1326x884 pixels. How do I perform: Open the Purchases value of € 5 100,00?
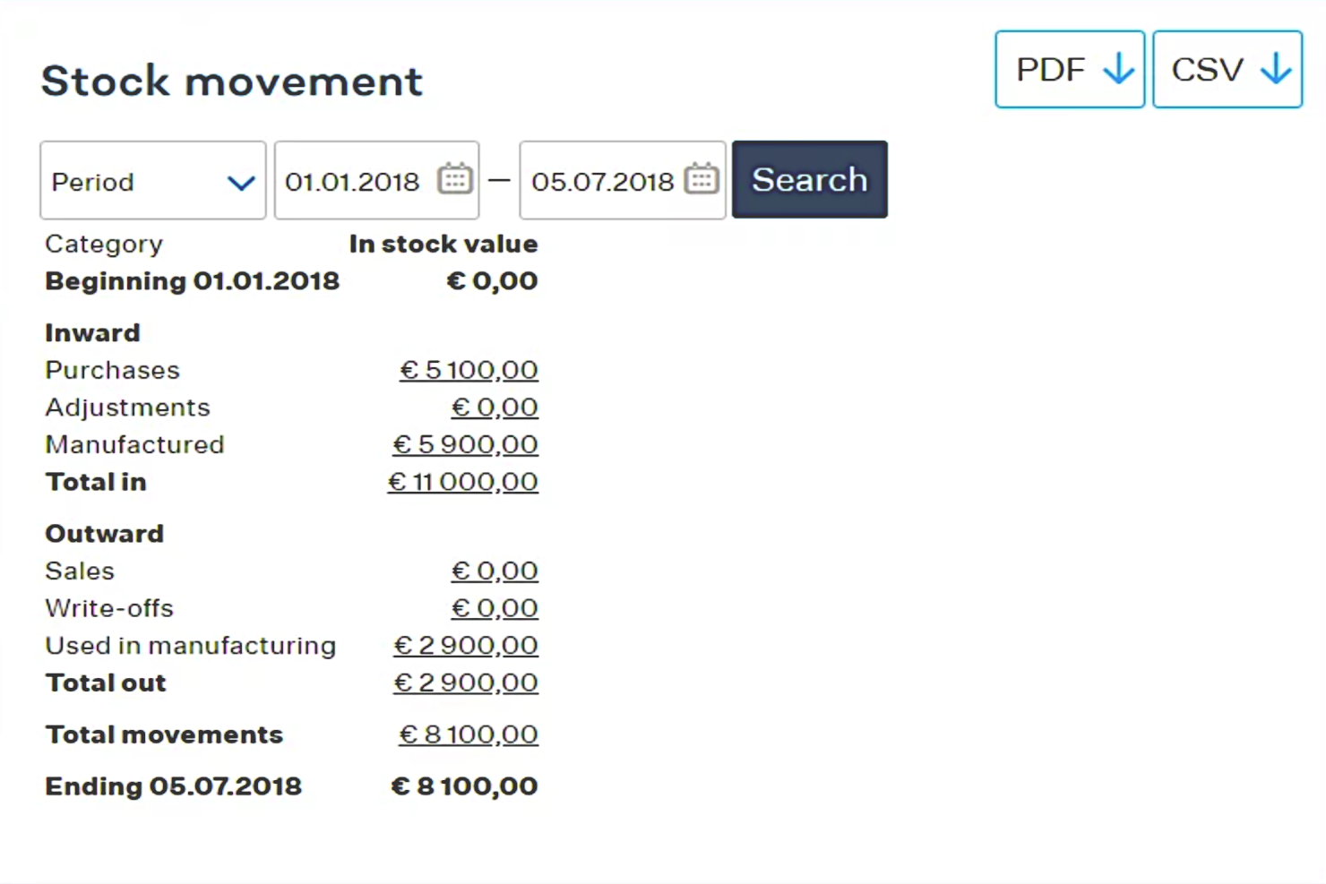coord(468,369)
